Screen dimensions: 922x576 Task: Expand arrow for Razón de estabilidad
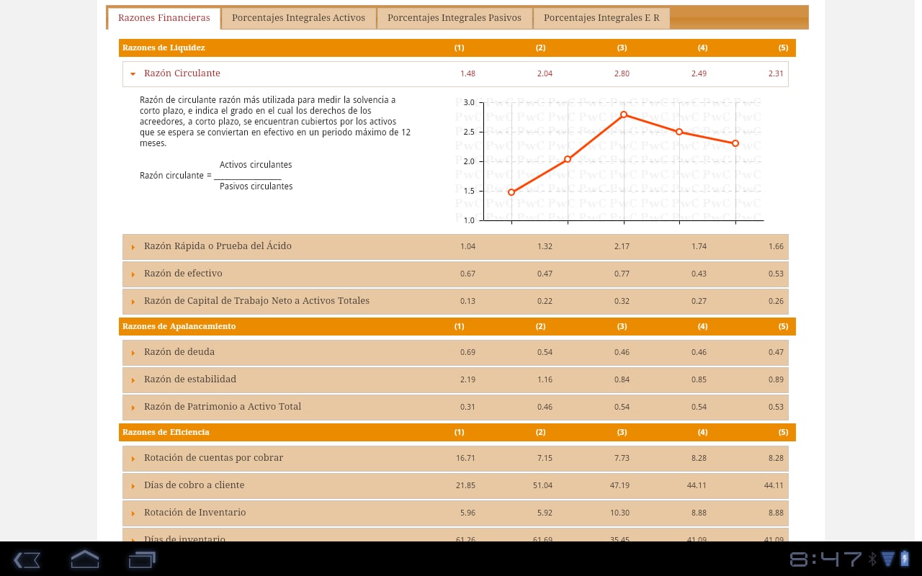[133, 380]
